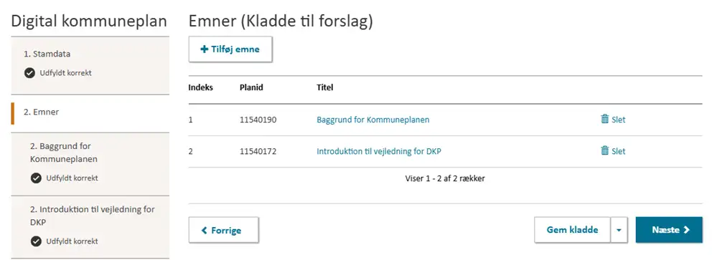Click the Planid column header
This screenshot has width=712, height=260.
251,87
